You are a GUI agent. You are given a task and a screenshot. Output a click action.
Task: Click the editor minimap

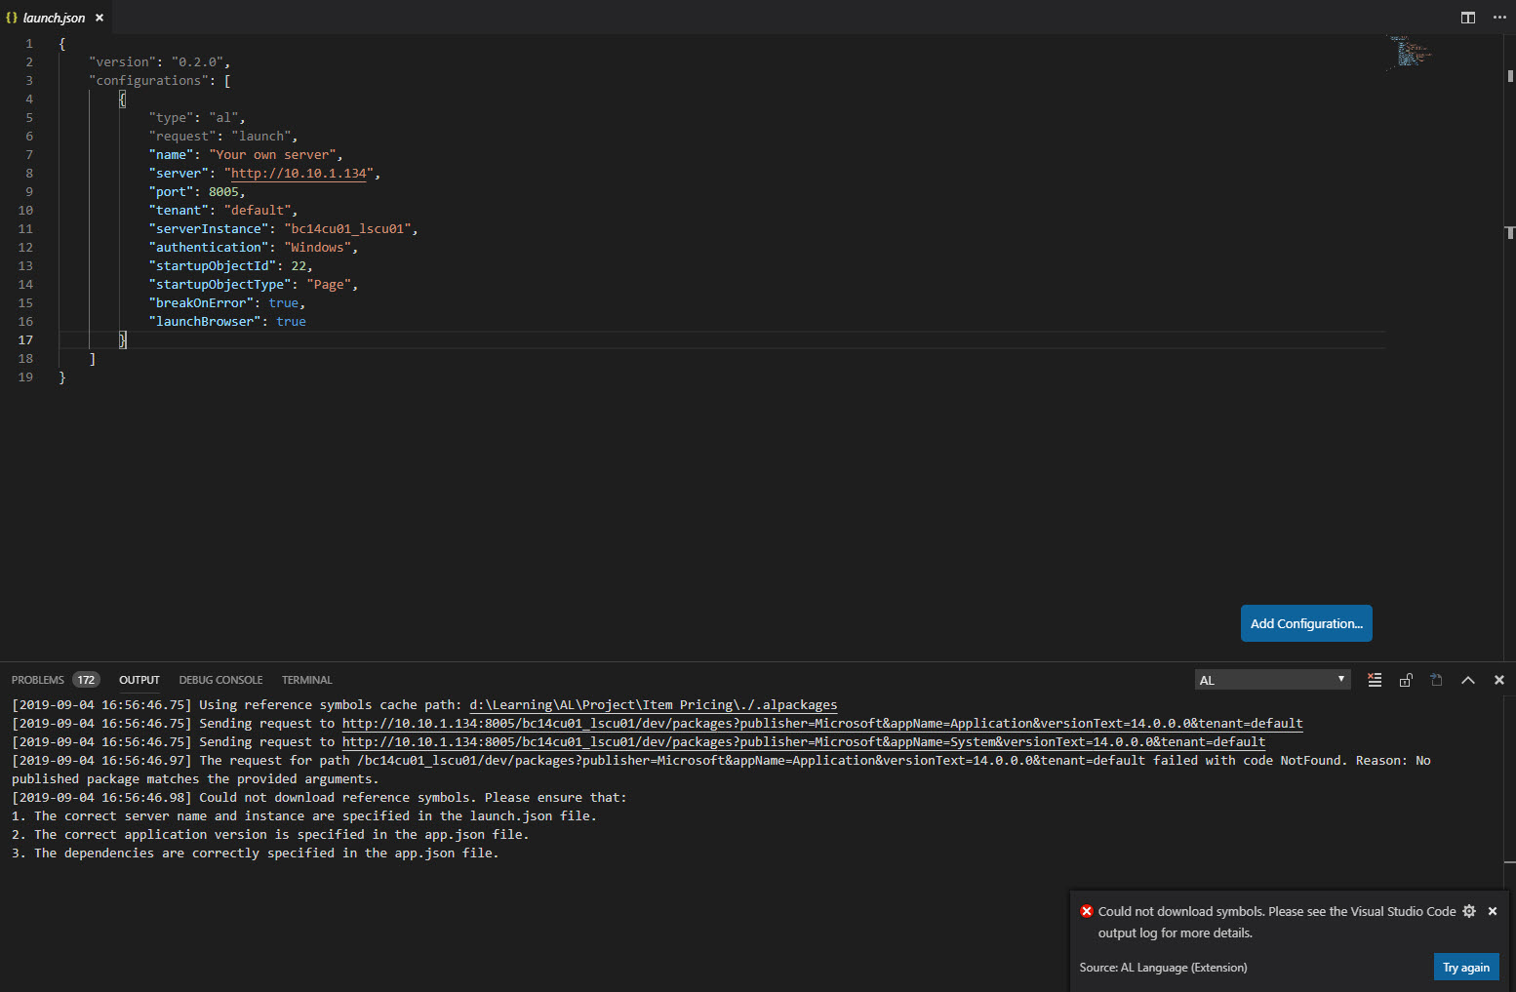click(x=1410, y=54)
